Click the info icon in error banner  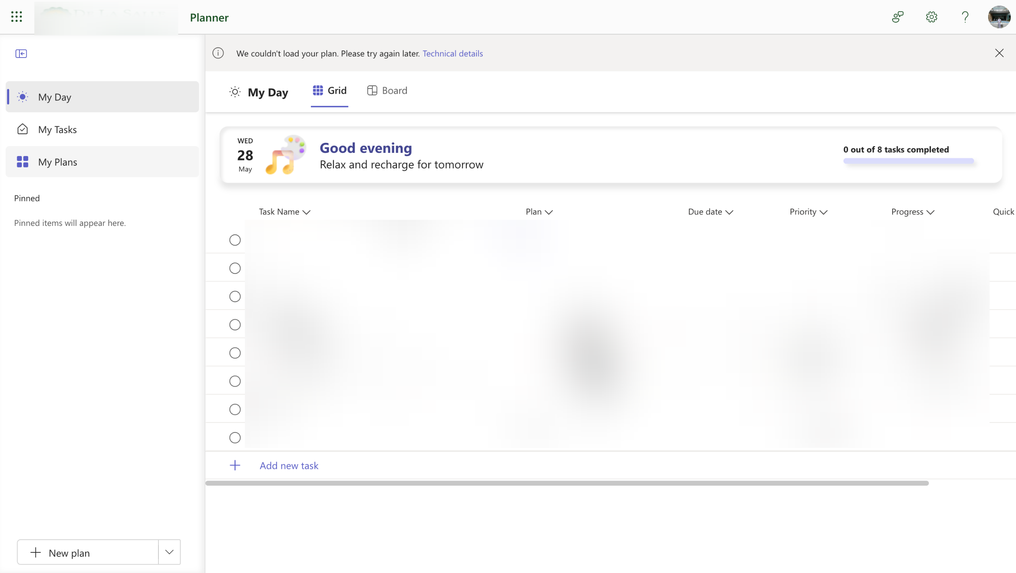218,53
